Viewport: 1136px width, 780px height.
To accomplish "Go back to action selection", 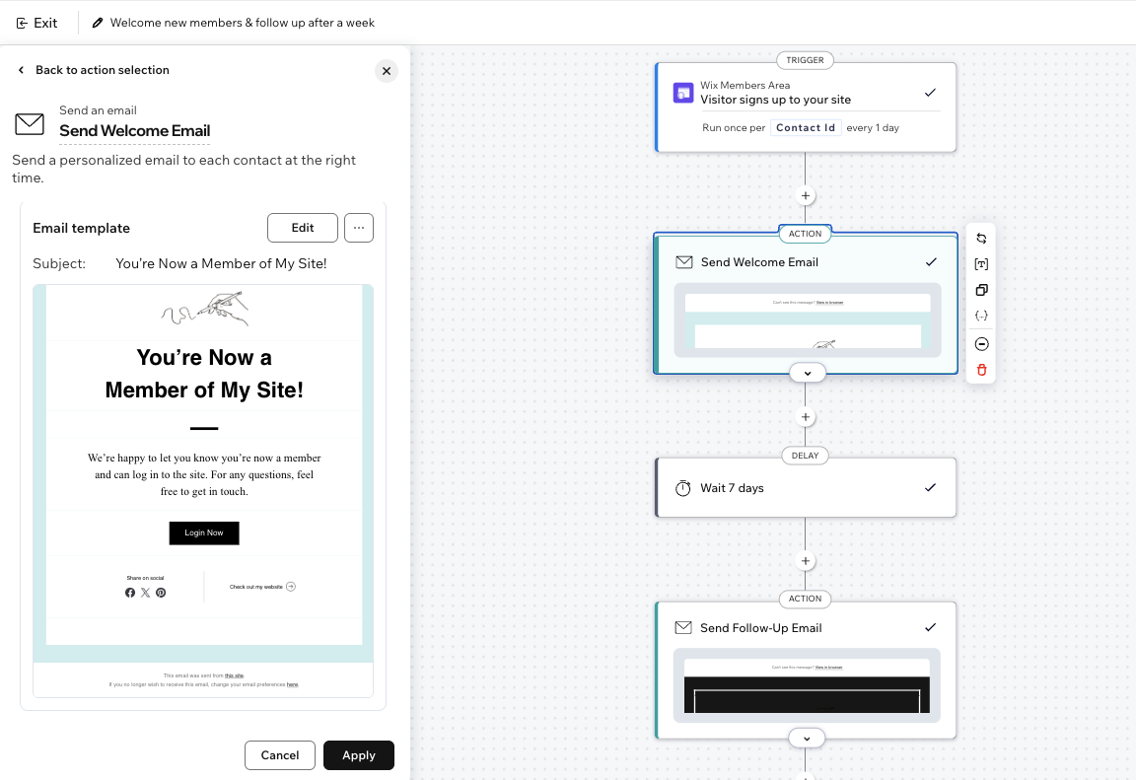I will tap(93, 70).
